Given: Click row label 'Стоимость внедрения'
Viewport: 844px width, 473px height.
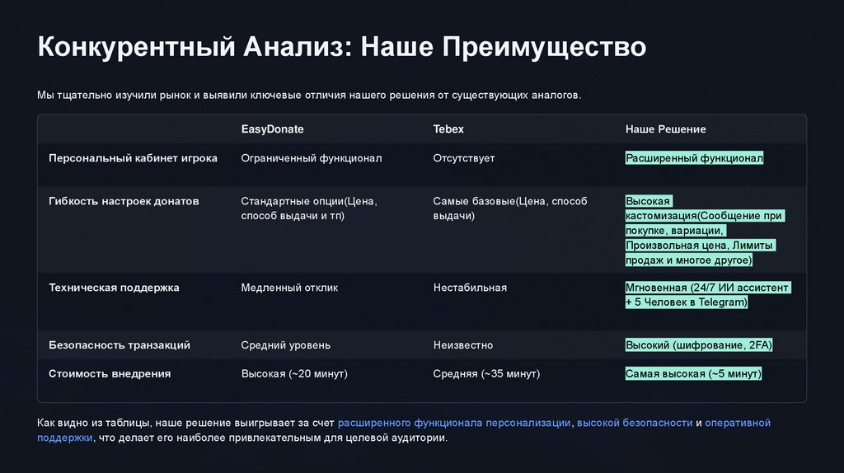Looking at the screenshot, I should pos(110,373).
